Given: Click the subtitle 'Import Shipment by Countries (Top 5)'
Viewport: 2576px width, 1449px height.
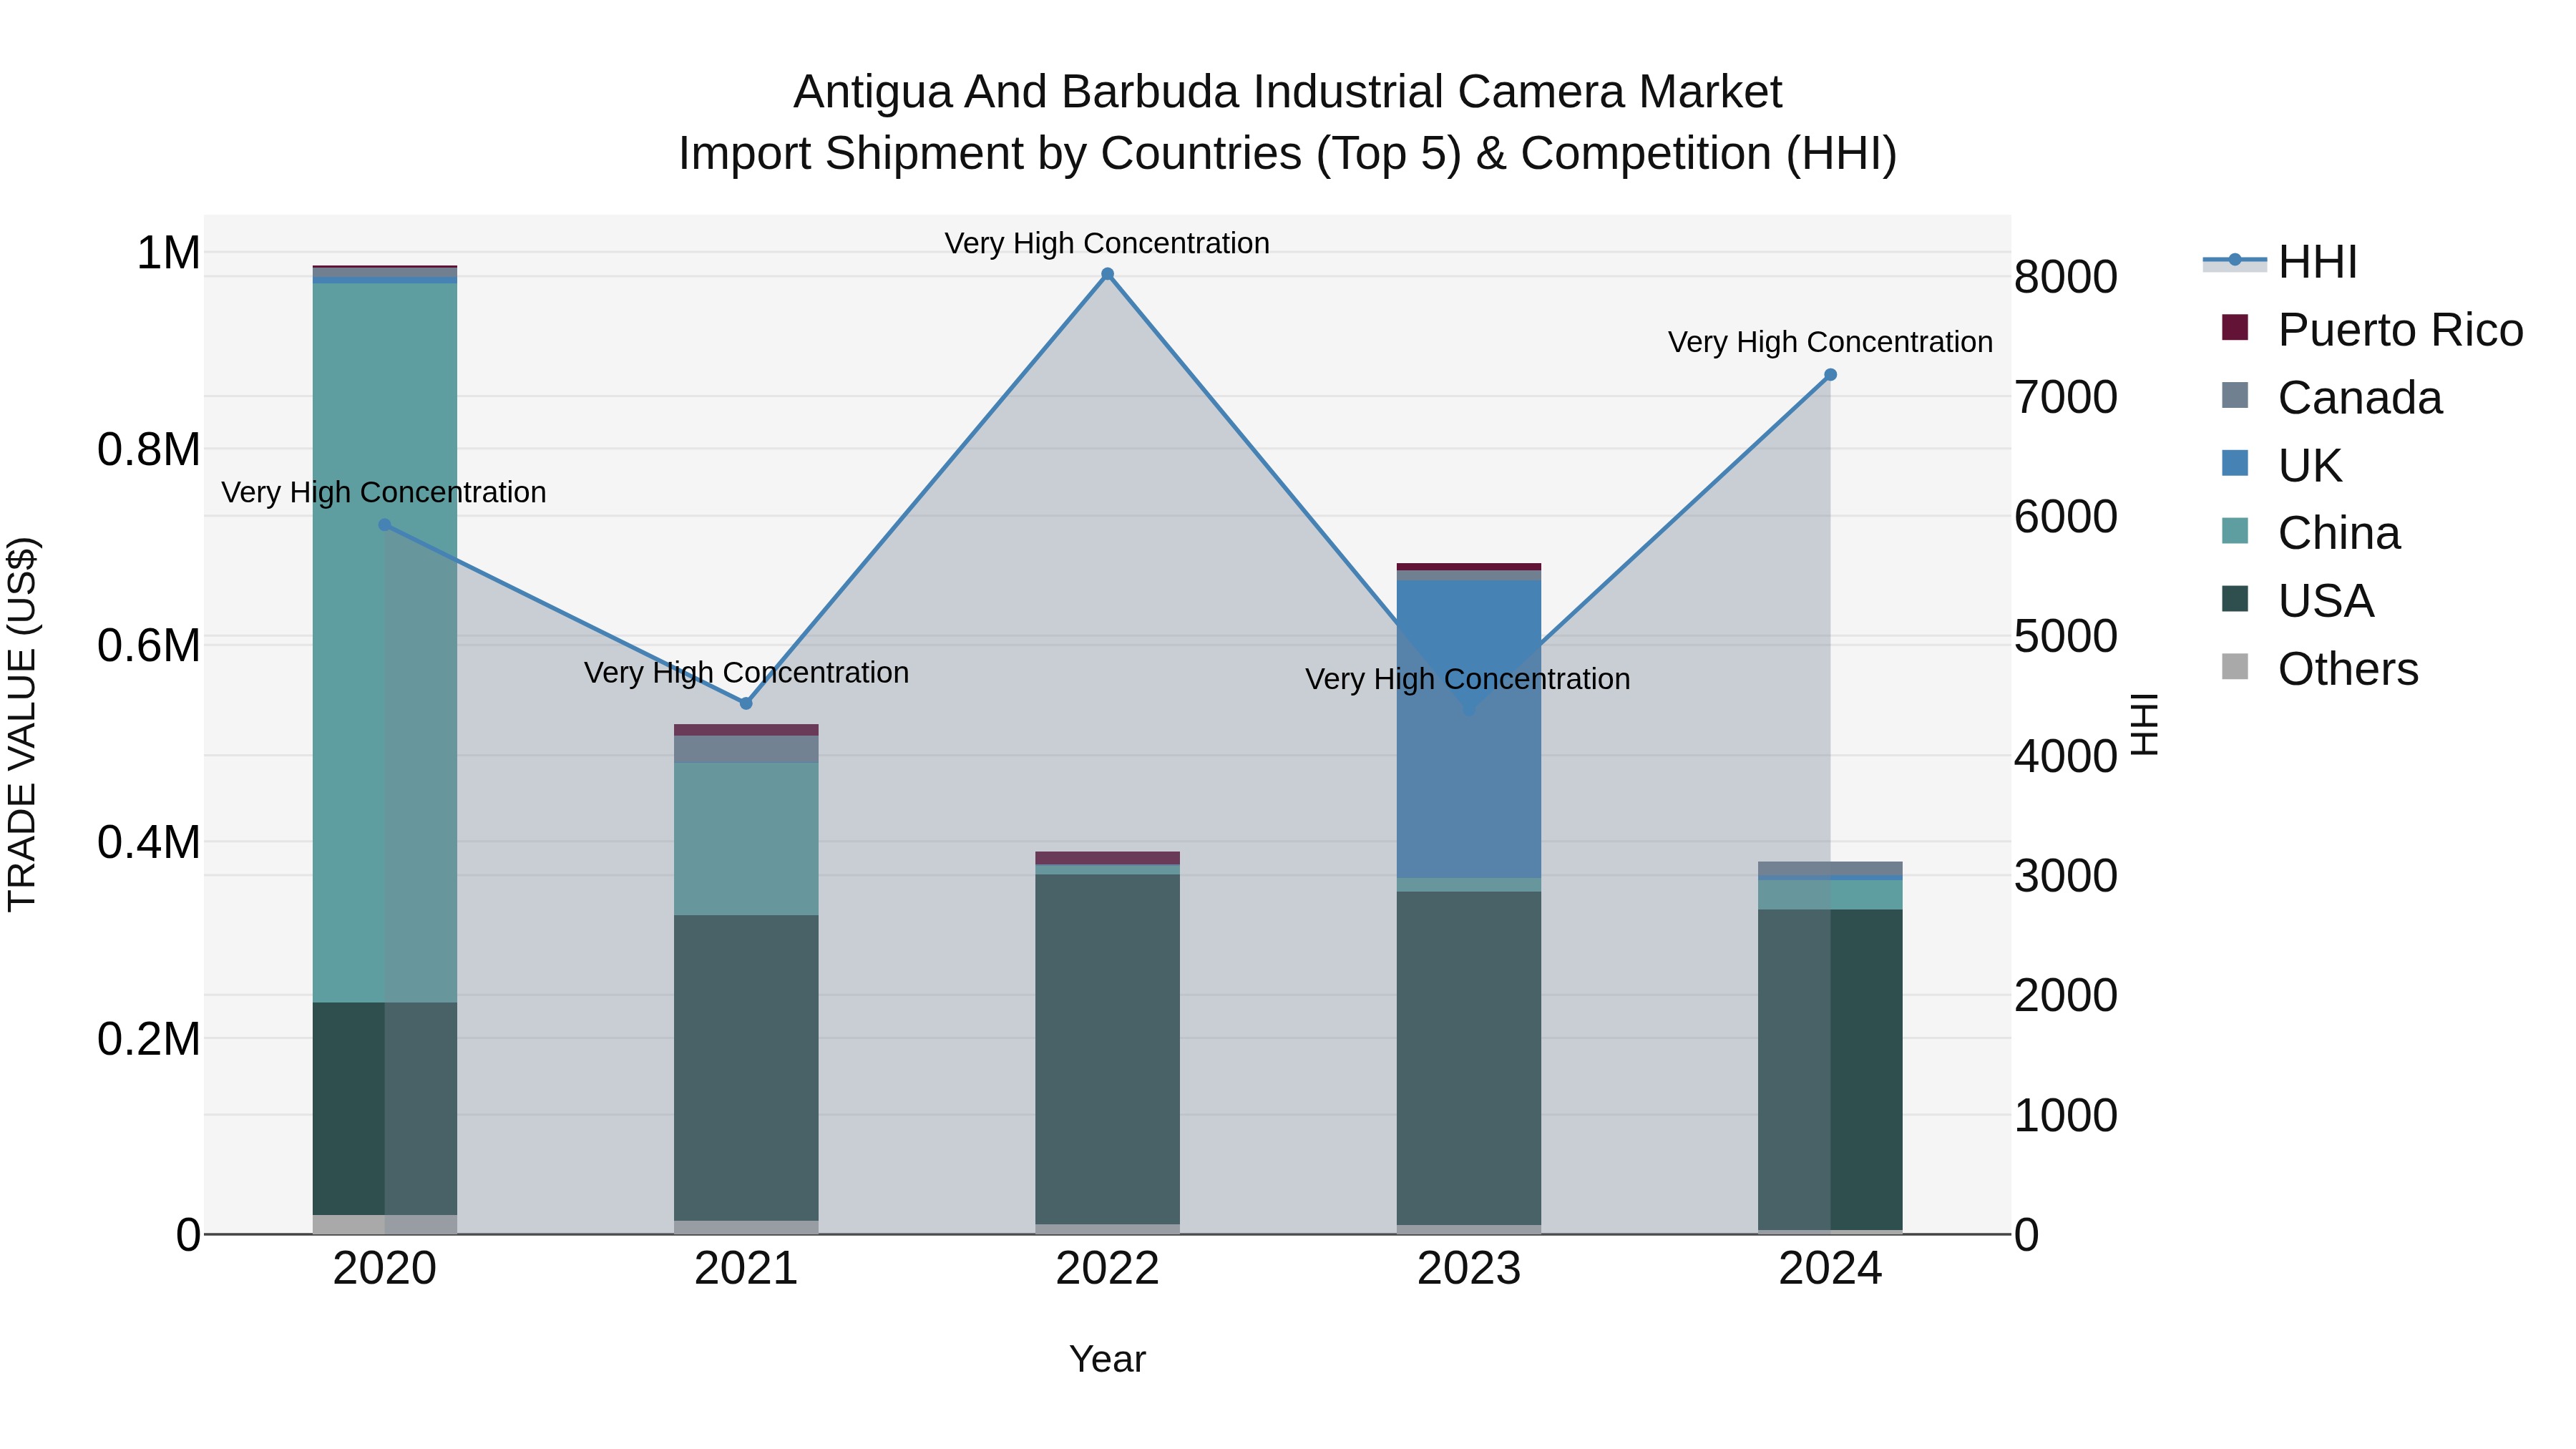Looking at the screenshot, I should [x=1070, y=154].
